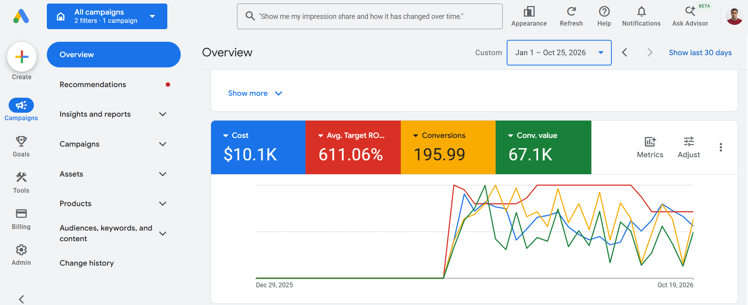Go to previous date range
The image size is (748, 305).
pyautogui.click(x=624, y=52)
